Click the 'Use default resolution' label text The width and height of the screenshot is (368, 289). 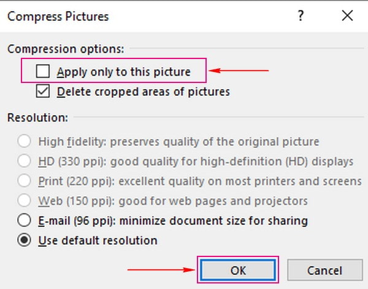(98, 240)
